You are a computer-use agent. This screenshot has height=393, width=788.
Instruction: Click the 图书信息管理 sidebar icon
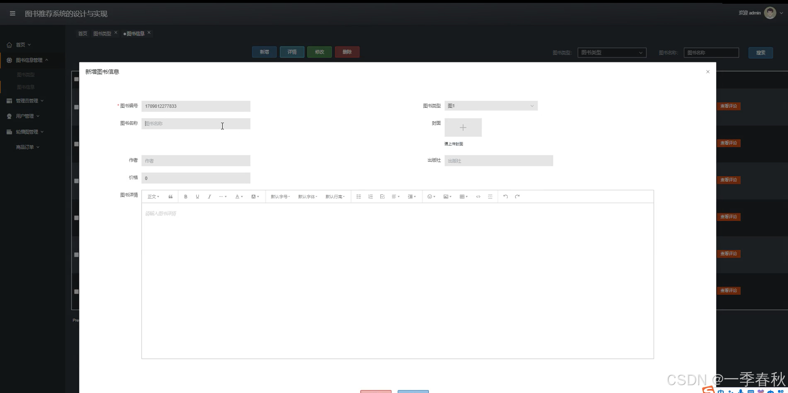tap(9, 60)
